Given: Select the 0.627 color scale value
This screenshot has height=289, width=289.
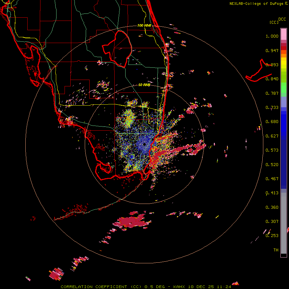Looking at the screenshot, I should [272, 136].
